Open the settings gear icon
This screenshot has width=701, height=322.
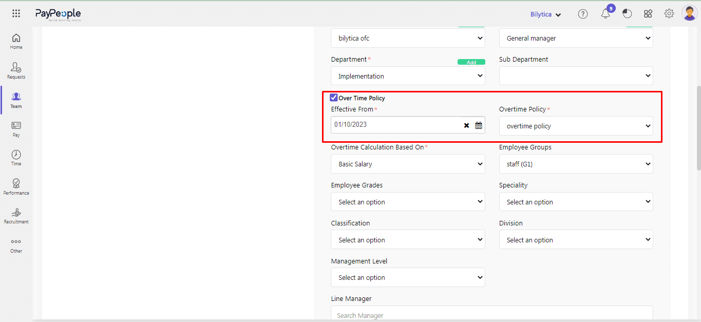coord(669,14)
